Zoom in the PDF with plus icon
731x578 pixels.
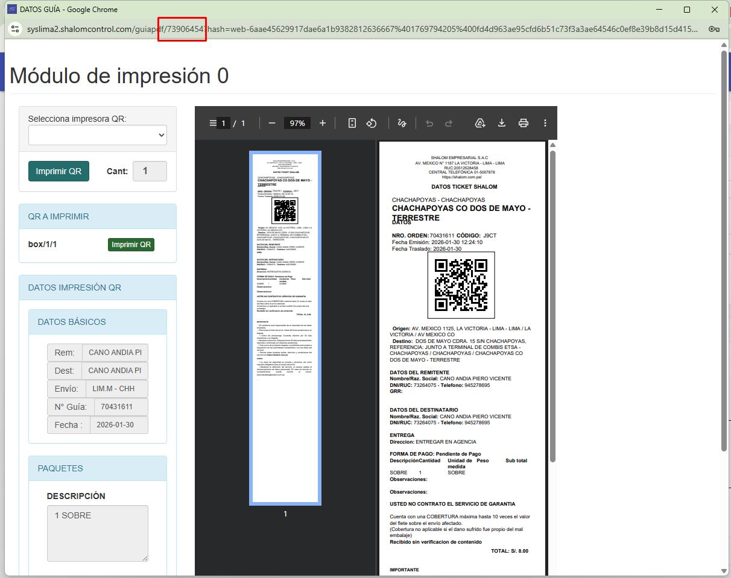[x=323, y=123]
